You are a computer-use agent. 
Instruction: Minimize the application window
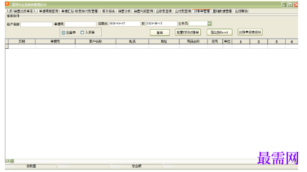pyautogui.click(x=284, y=5)
